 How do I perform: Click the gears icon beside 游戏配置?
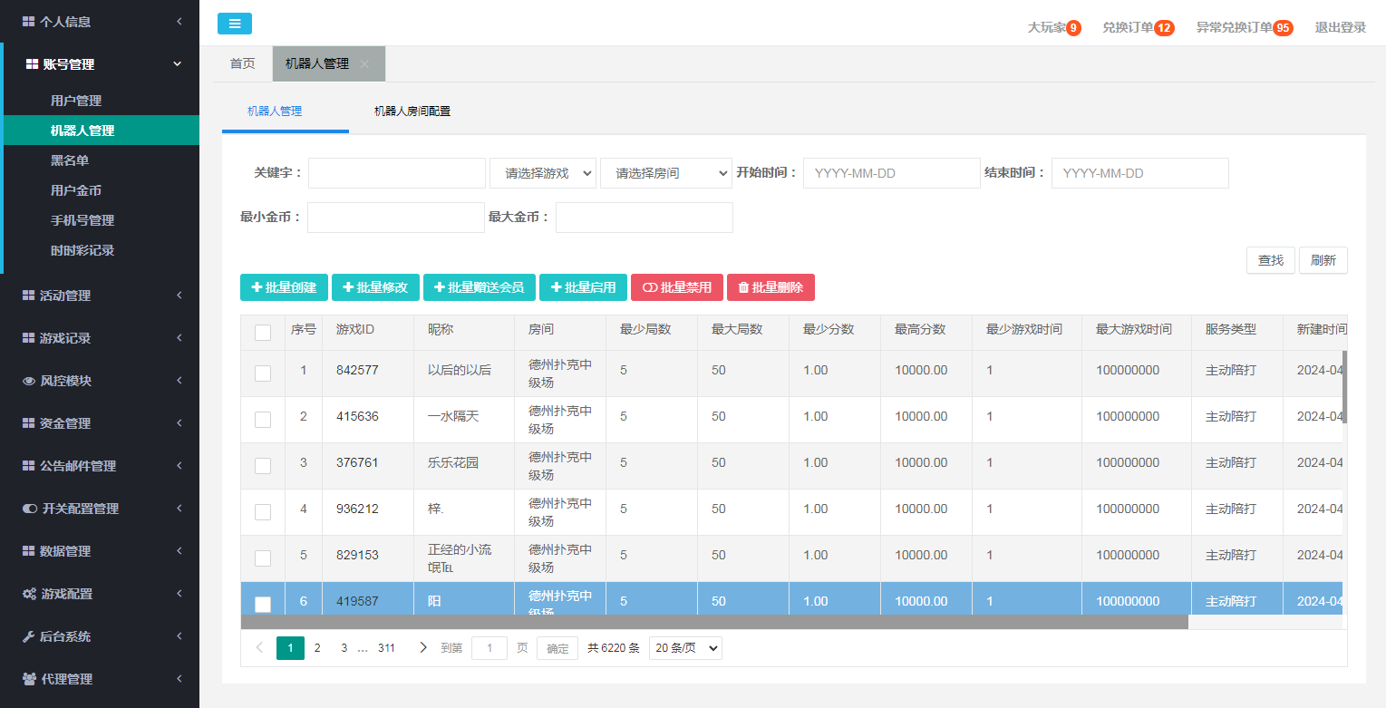click(29, 594)
